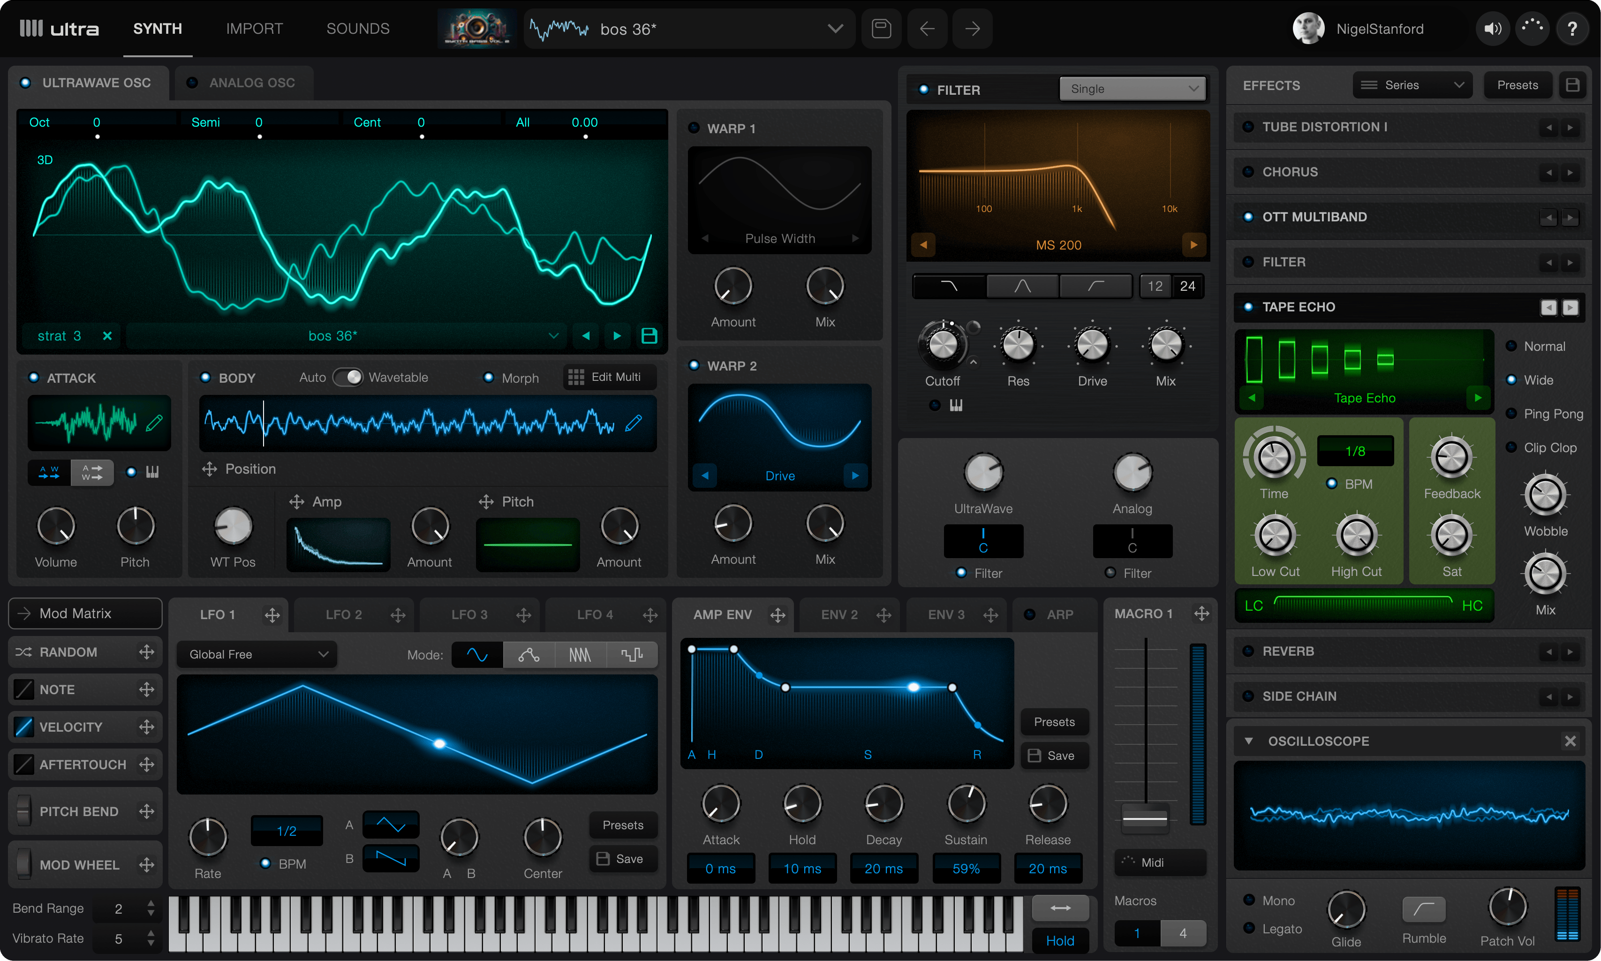1601x961 pixels.
Task: Enable the Mono option
Action: pyautogui.click(x=1249, y=900)
